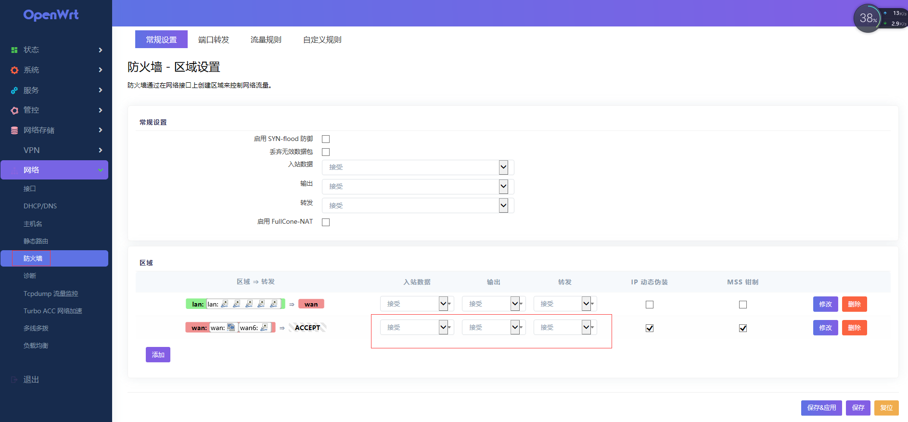Open the general forward policy dropdown
The height and width of the screenshot is (422, 908).
point(417,205)
